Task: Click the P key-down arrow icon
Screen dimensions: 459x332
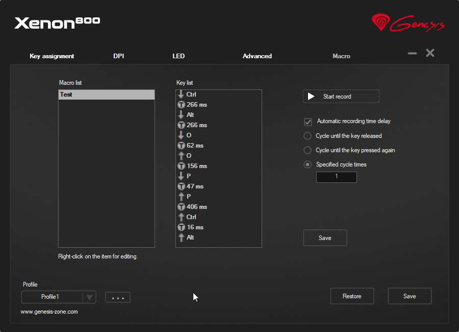Action: [x=181, y=176]
